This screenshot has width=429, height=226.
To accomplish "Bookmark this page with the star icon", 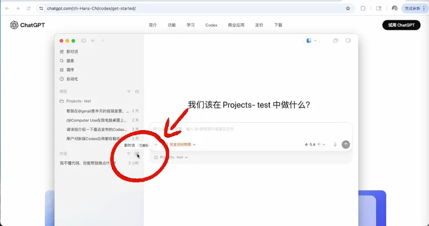I will [348, 9].
